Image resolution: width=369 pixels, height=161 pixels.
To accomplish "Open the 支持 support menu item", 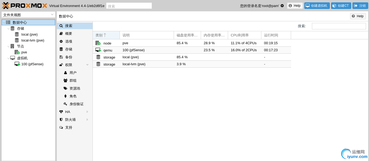I will pos(75,128).
